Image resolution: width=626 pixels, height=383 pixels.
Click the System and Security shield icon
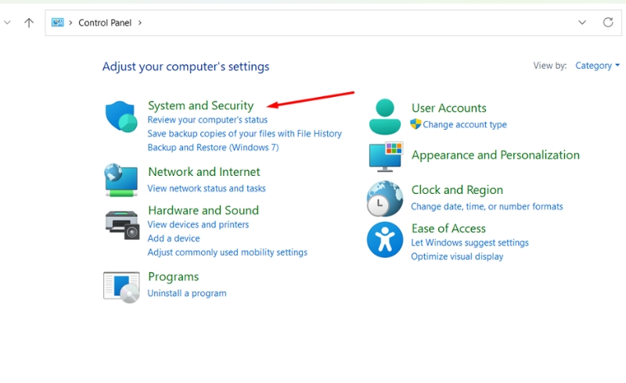pos(121,116)
